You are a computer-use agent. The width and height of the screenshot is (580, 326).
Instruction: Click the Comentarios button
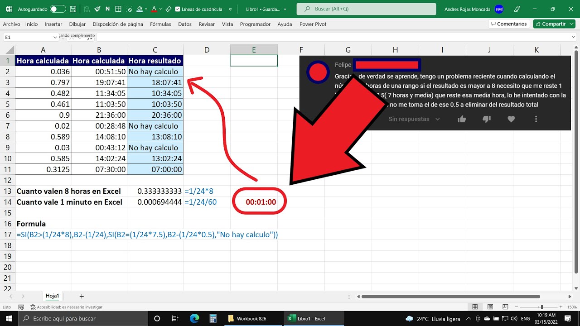pos(508,24)
